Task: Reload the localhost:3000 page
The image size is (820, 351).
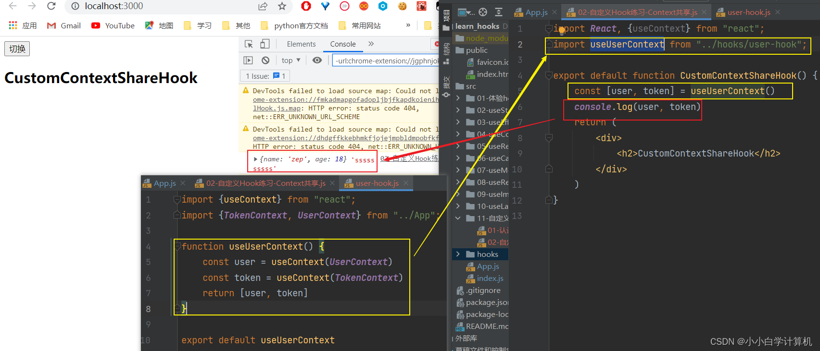Action: 51,6
